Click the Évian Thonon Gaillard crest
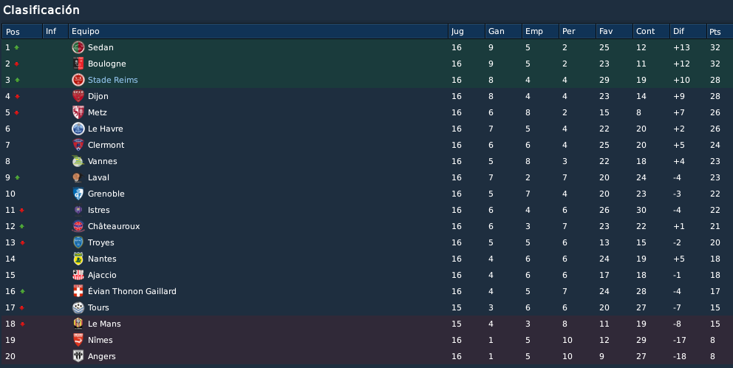 coord(78,291)
